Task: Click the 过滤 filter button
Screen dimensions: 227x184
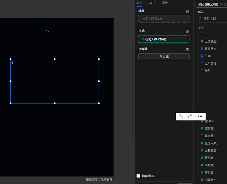Action: tap(164, 57)
